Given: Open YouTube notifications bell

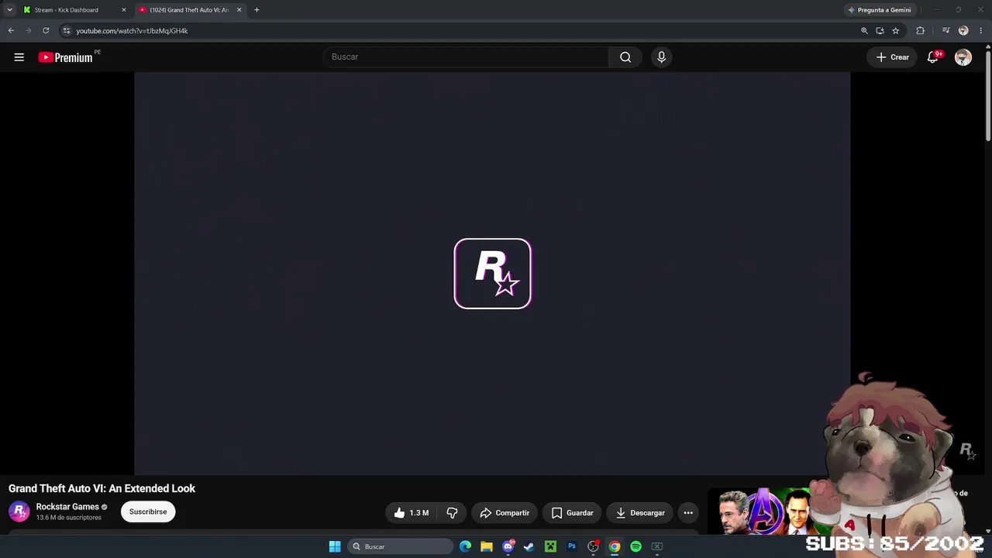Looking at the screenshot, I should click(x=933, y=57).
